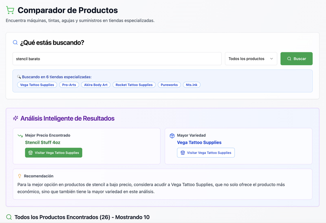The image size is (326, 223).
Task: Select the Rocket Tattoo Supplies store chip
Action: pos(134,85)
